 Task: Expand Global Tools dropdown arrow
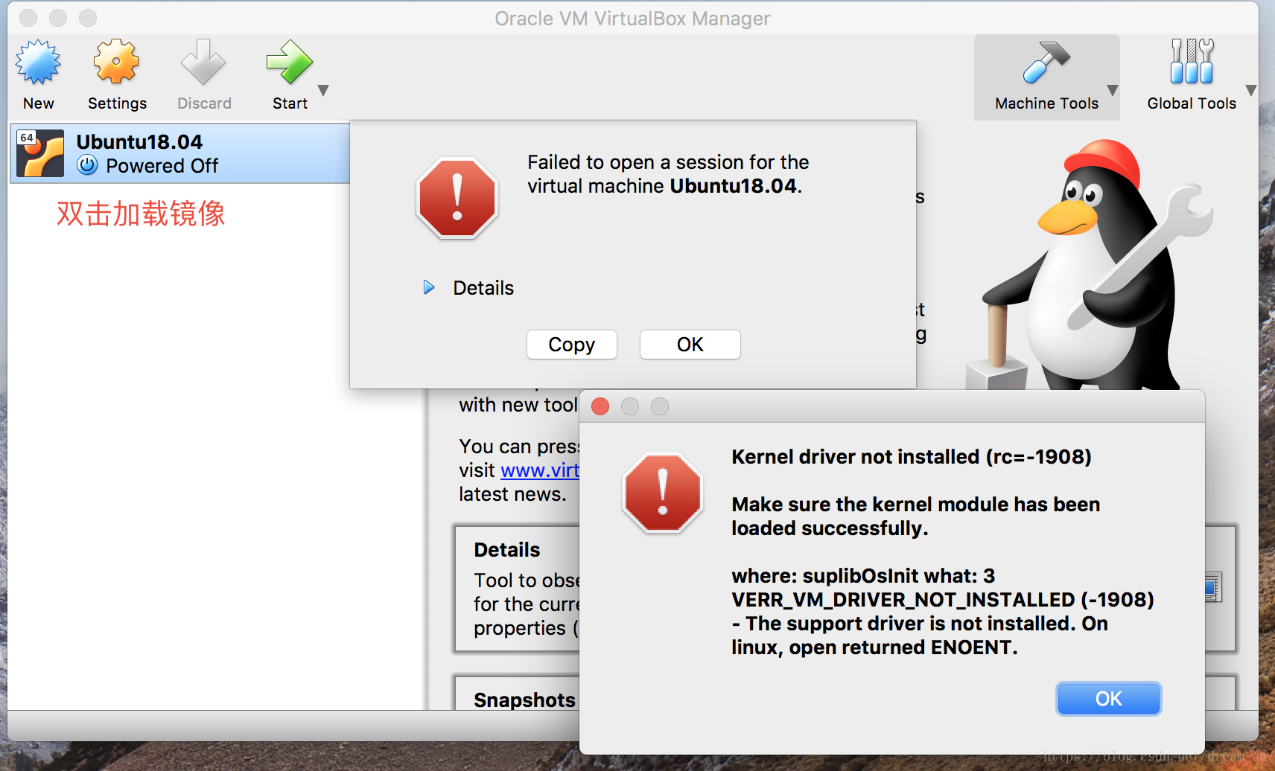tap(1251, 90)
